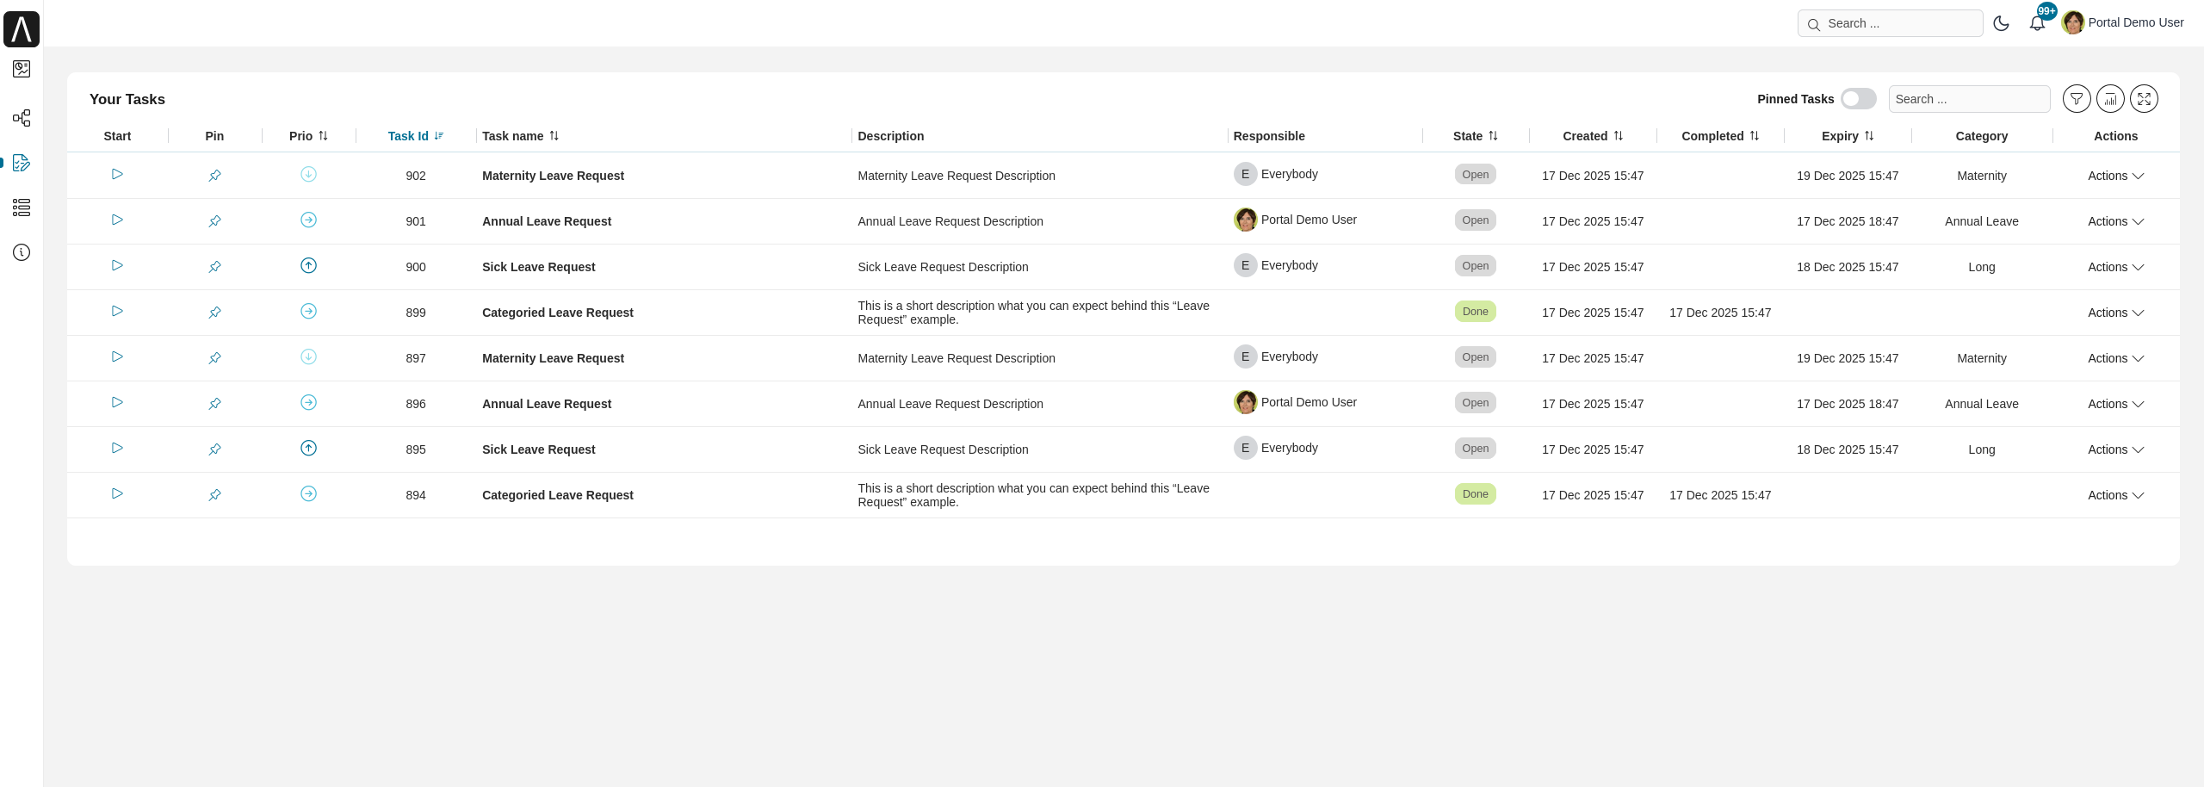The width and height of the screenshot is (2204, 787).
Task: Pin task 896 Annual Leave Request
Action: click(214, 404)
